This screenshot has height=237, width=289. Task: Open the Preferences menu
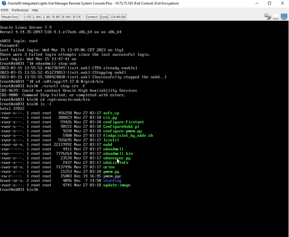click(20, 10)
